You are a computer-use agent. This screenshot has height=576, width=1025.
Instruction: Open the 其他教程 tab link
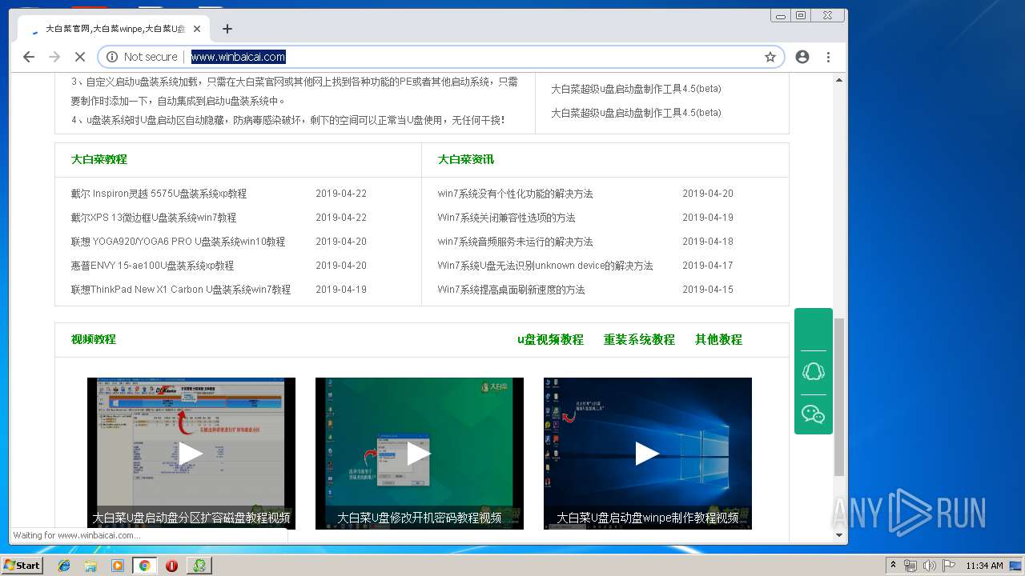(718, 339)
